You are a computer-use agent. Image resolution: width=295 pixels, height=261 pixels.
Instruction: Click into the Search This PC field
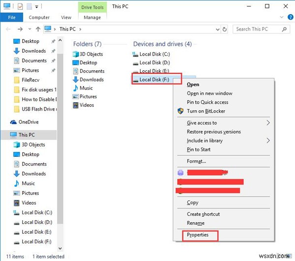pyautogui.click(x=261, y=29)
